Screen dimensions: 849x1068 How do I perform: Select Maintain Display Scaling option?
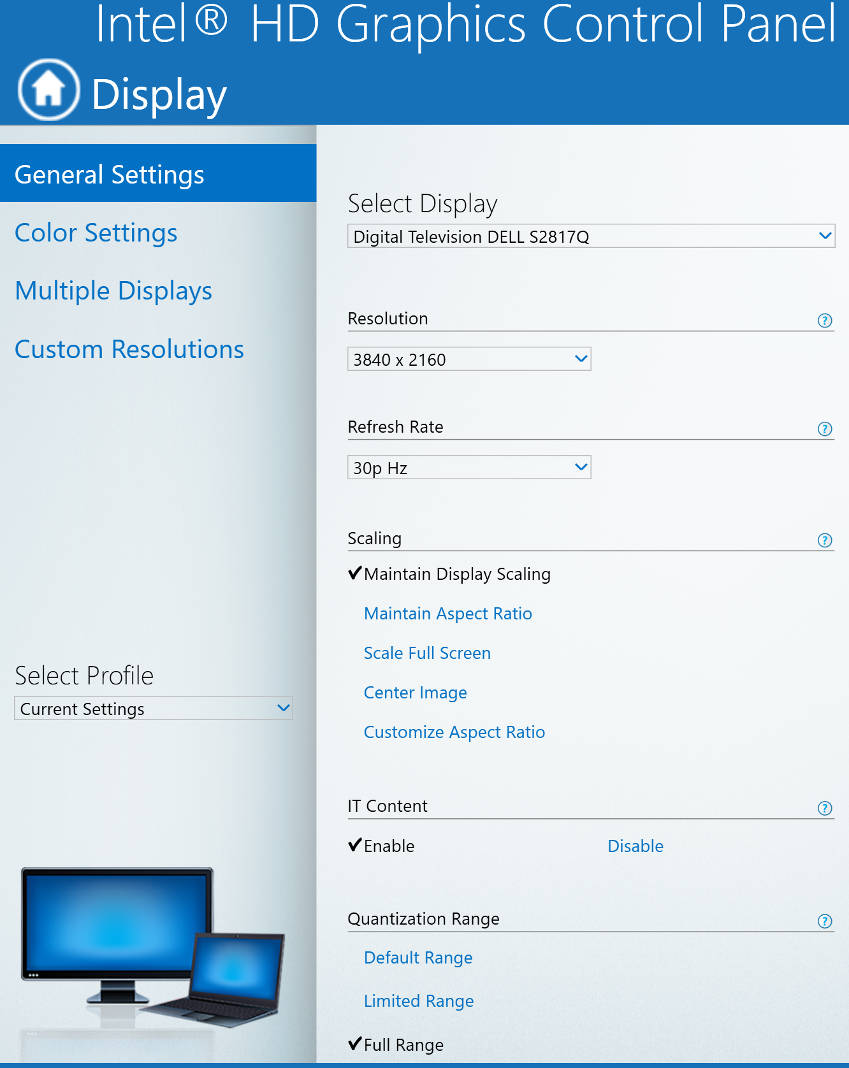(450, 574)
